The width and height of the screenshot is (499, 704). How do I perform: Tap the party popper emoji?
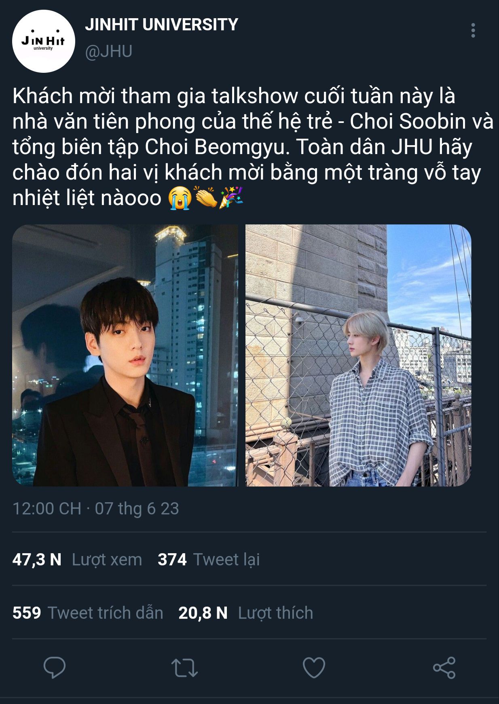(x=231, y=198)
